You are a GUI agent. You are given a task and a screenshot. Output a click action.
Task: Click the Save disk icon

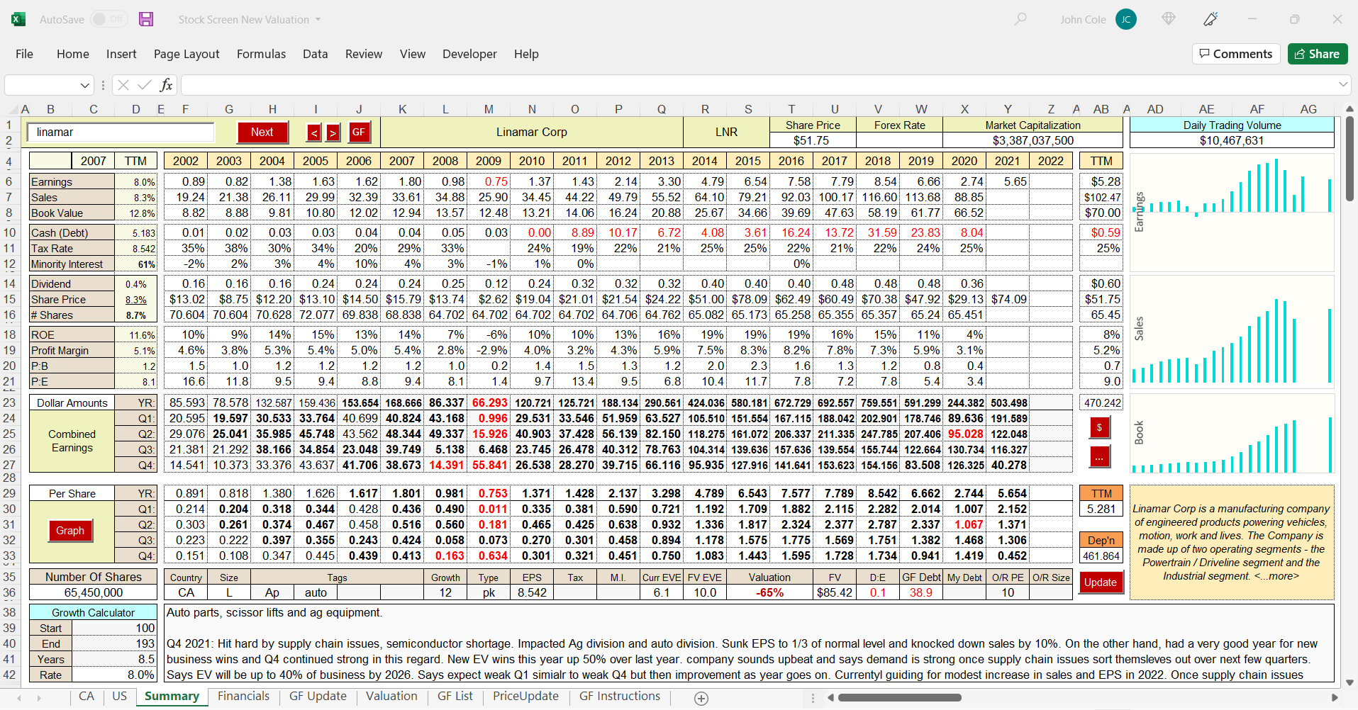[x=146, y=19]
